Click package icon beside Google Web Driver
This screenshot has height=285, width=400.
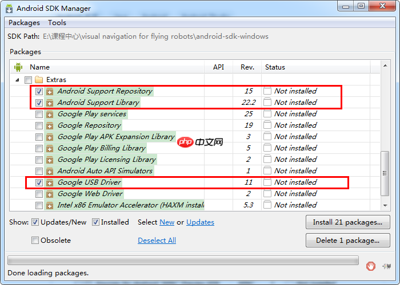click(50, 194)
